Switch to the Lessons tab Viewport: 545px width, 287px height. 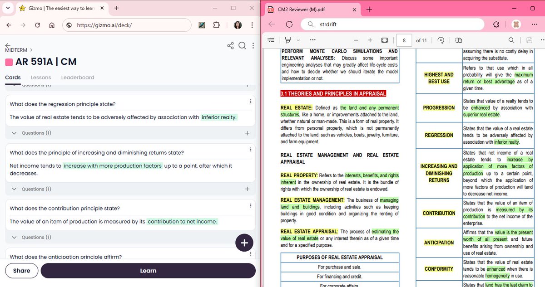[41, 78]
